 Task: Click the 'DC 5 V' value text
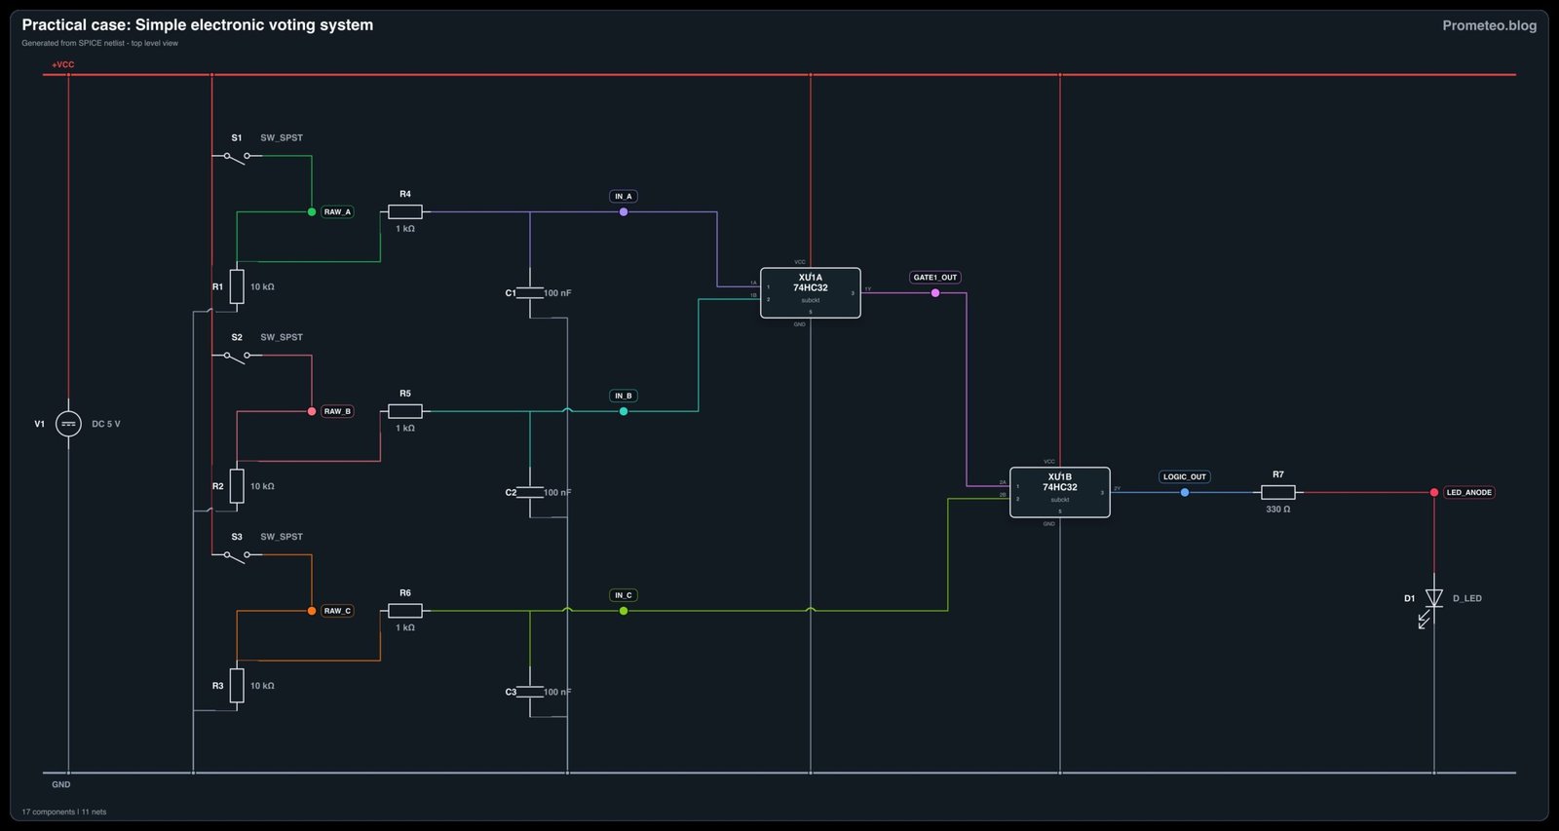click(106, 424)
